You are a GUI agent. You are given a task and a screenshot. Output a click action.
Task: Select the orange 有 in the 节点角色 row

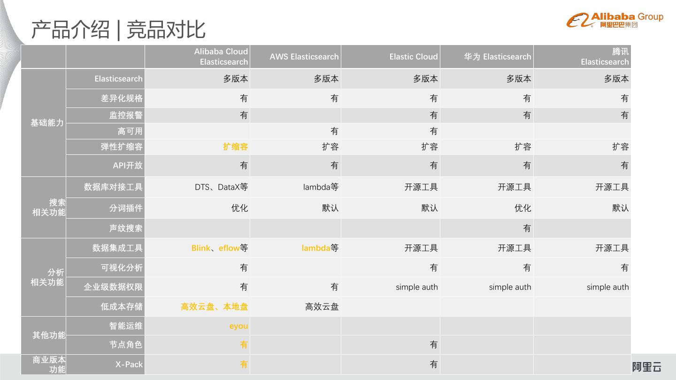[x=244, y=345]
